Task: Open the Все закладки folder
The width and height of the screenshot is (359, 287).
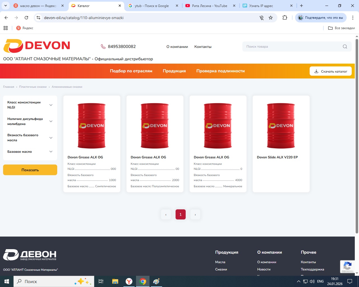Action: (x=341, y=28)
